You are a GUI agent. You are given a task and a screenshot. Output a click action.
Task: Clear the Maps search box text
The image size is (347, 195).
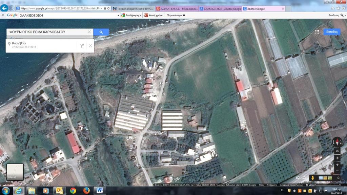click(x=89, y=32)
